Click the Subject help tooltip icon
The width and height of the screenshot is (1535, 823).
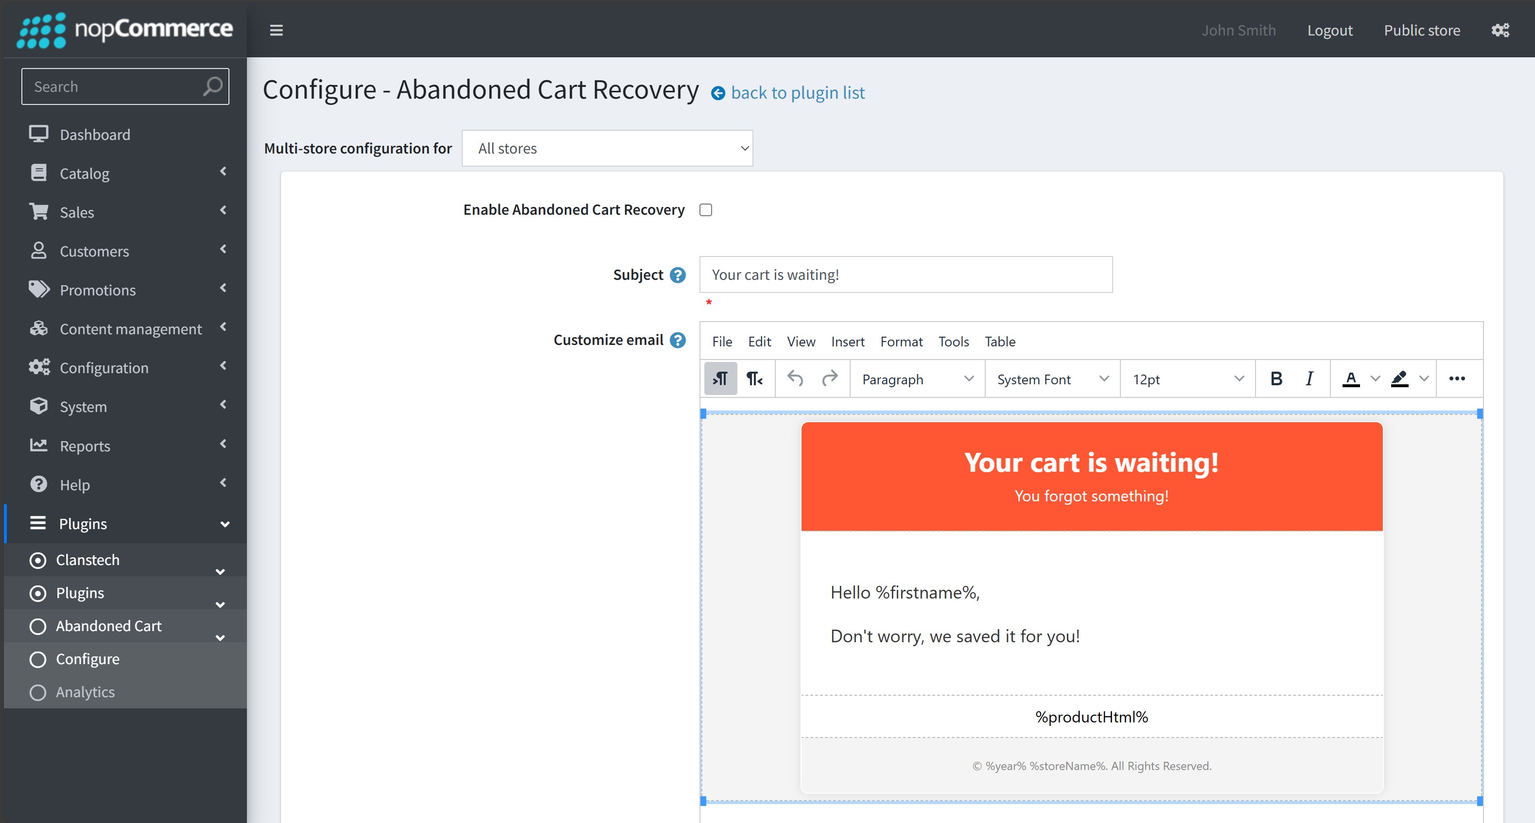(x=678, y=275)
